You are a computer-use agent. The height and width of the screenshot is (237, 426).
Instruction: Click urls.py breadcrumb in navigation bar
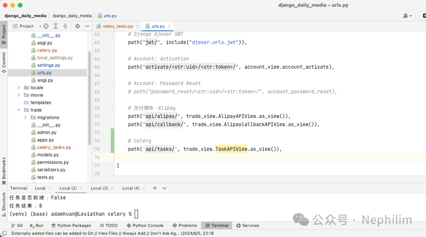pos(107,16)
